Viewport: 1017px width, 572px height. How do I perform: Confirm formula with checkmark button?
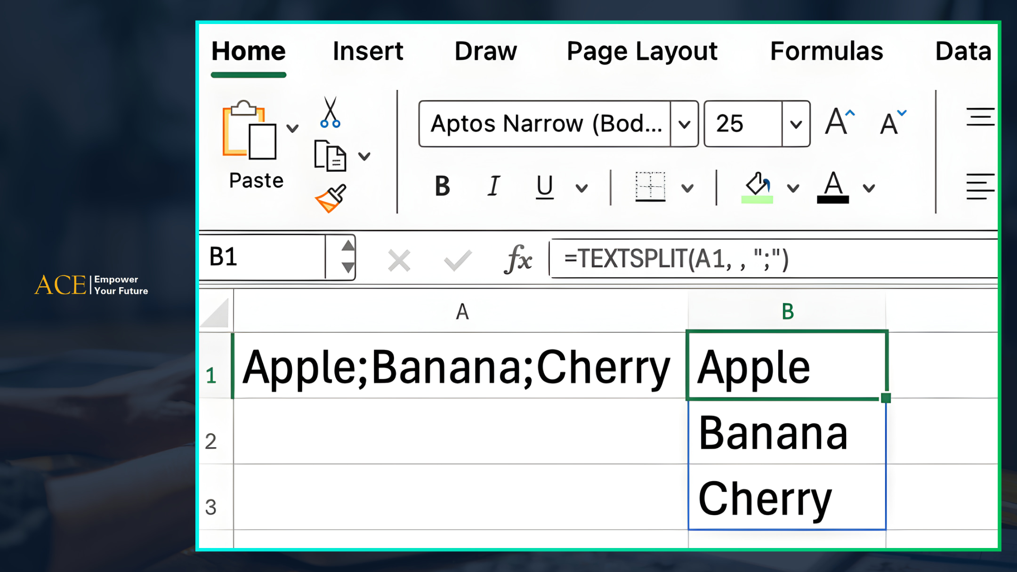(x=457, y=260)
